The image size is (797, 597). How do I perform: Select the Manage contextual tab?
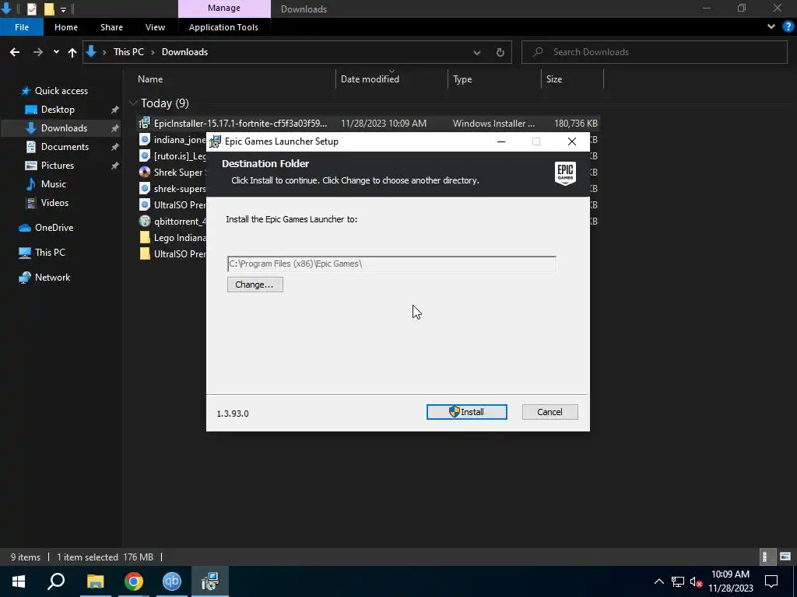tap(224, 8)
